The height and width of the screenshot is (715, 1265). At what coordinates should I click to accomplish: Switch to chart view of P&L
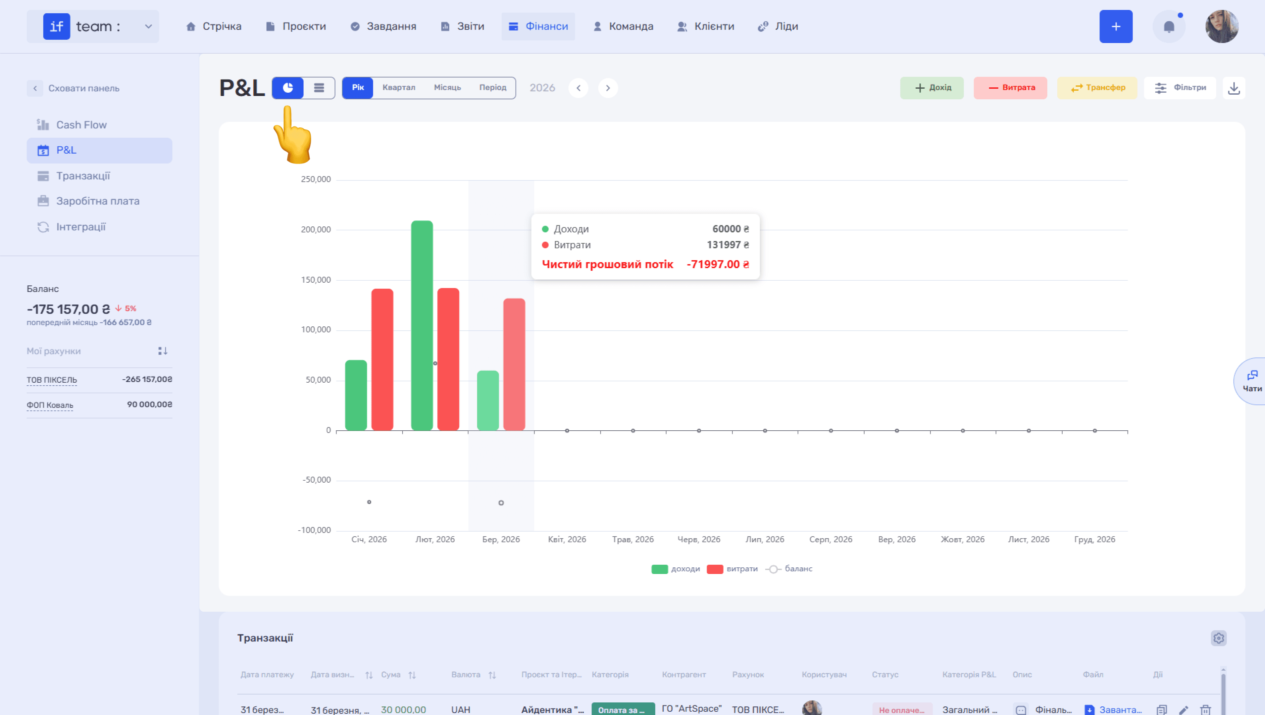tap(288, 88)
